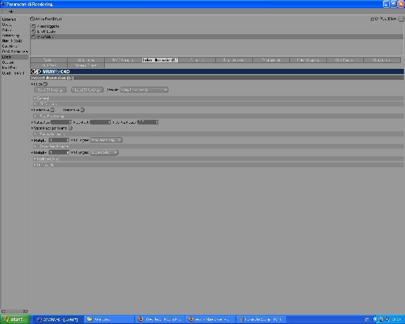Collapse the GI Caustics section
The image size is (405, 324).
(218, 104)
